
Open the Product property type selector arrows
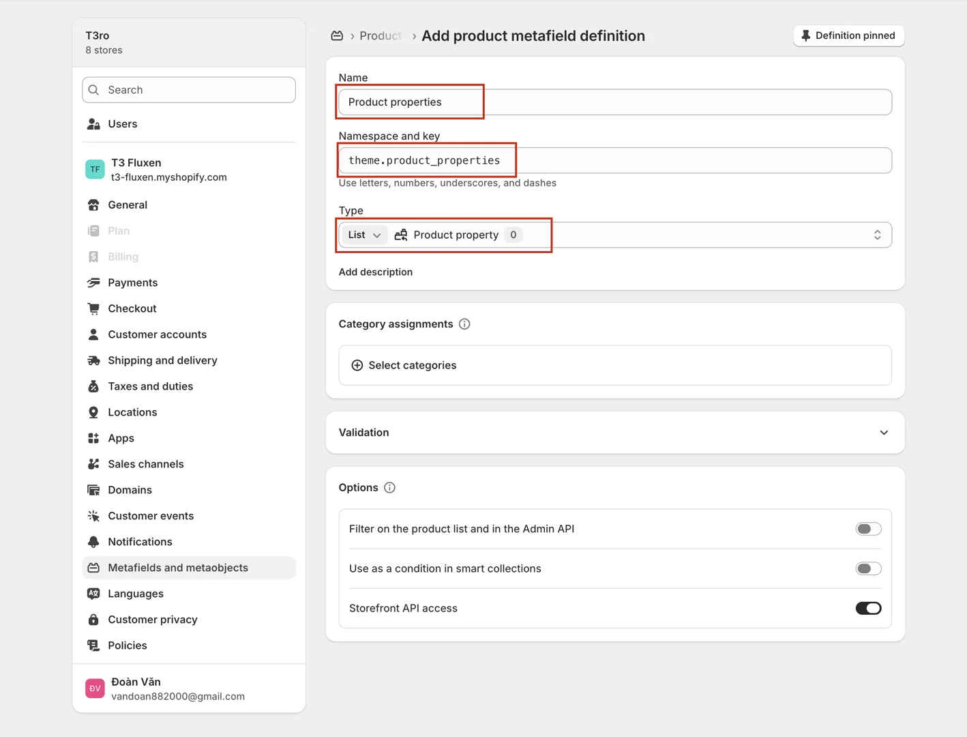pyautogui.click(x=877, y=235)
